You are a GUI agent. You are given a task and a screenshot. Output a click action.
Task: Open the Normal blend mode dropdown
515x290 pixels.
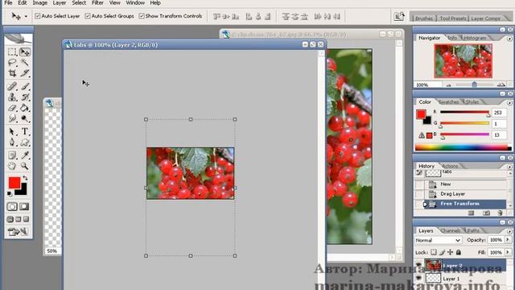[438, 240]
